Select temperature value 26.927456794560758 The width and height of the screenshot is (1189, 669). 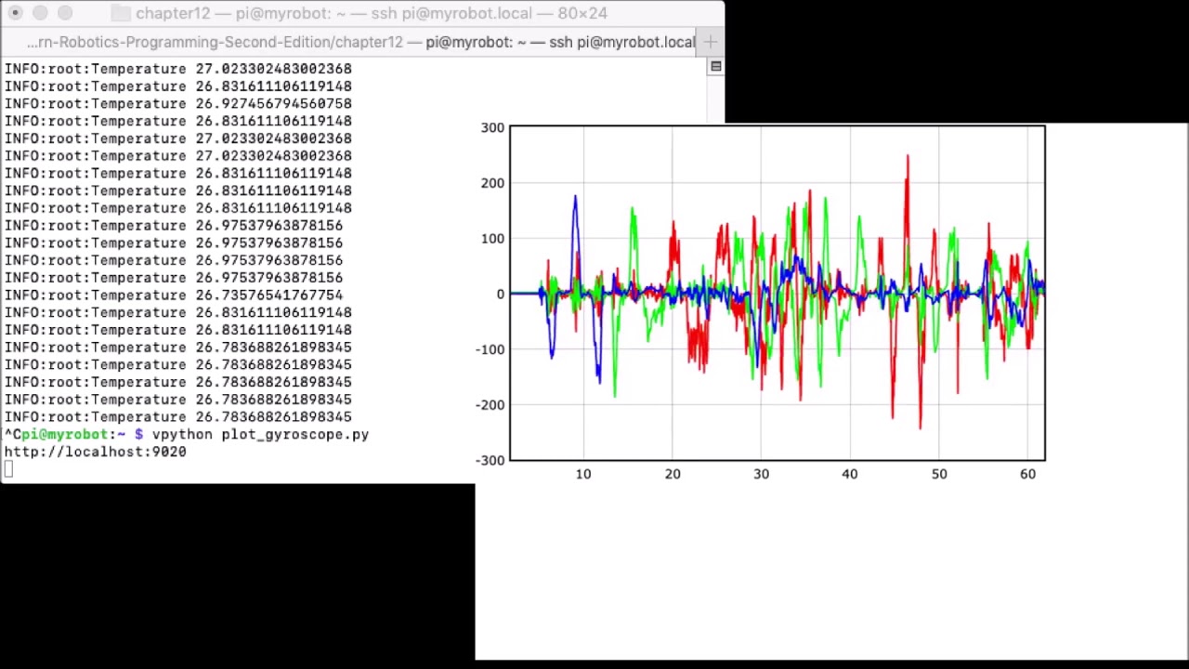coord(273,103)
